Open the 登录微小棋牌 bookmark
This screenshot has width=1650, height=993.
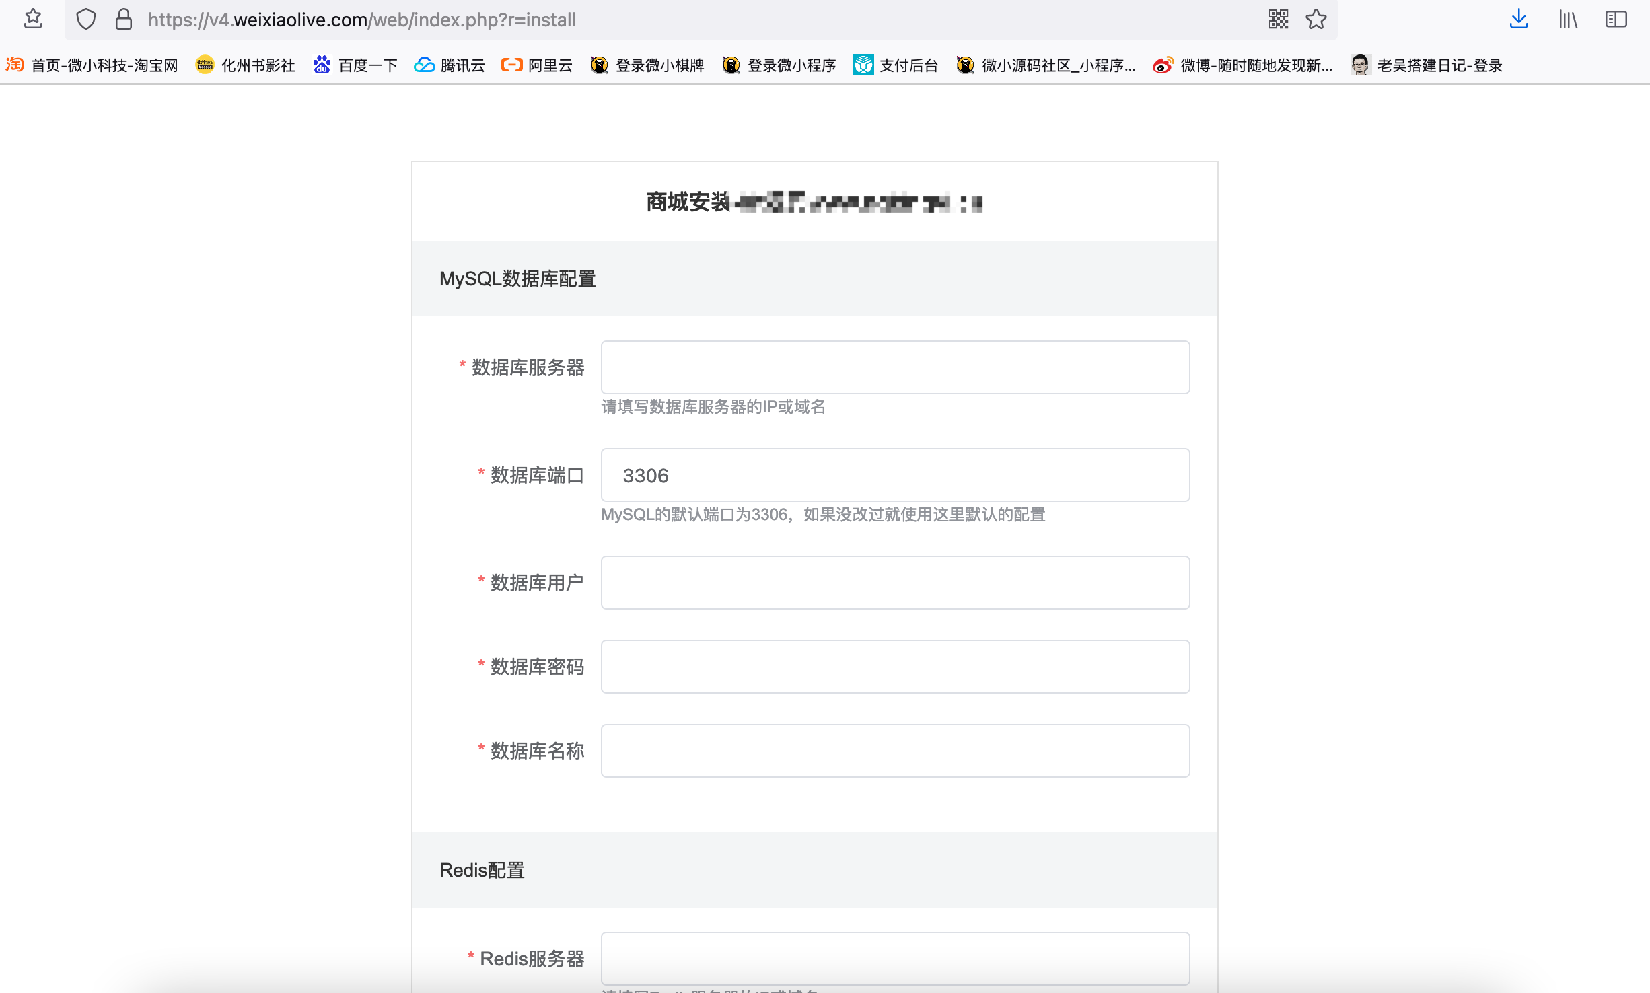[x=646, y=65]
